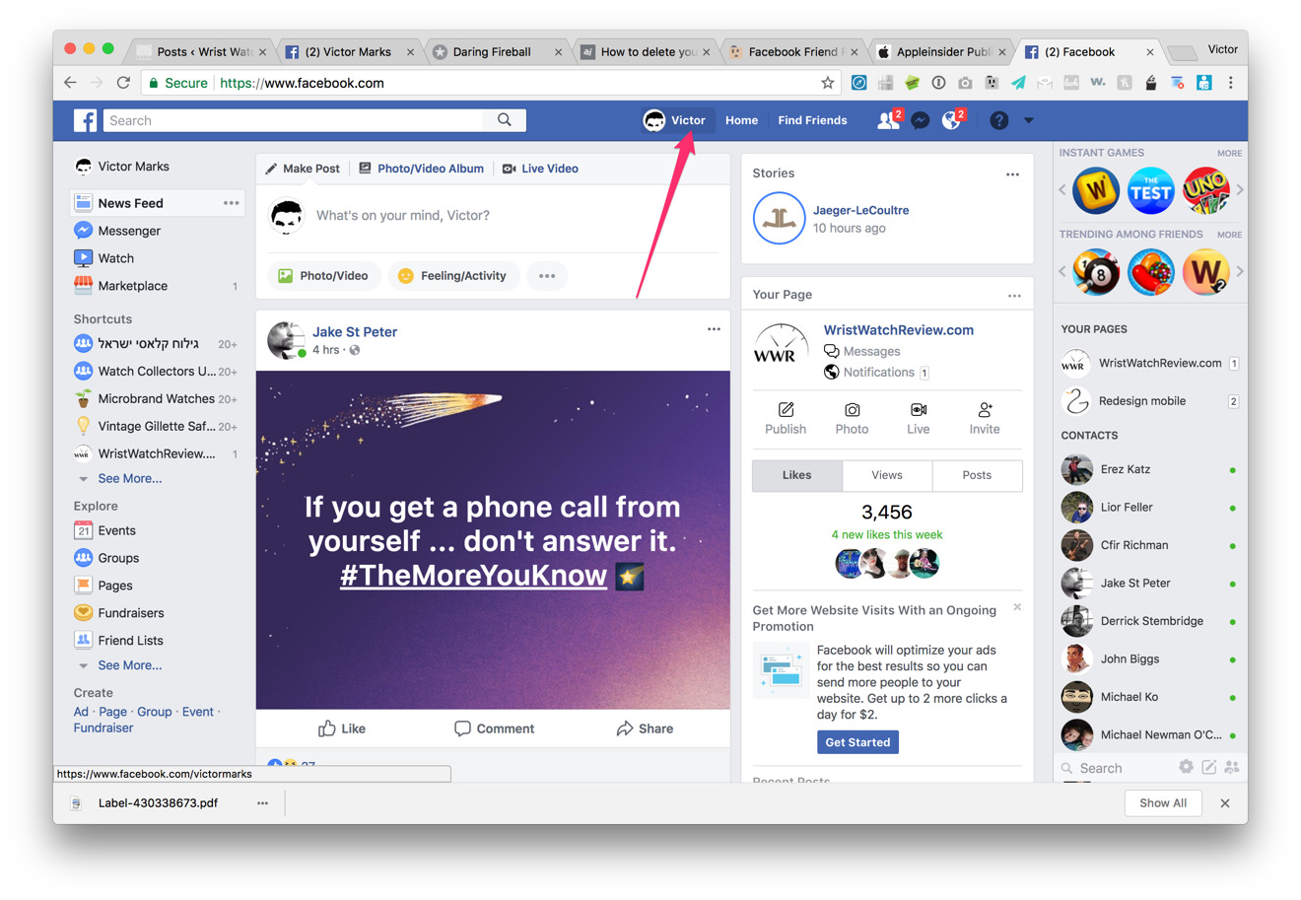Screen dimensions: 1301x900
Task: Open Find Friends in top bar
Action: pyautogui.click(x=812, y=120)
